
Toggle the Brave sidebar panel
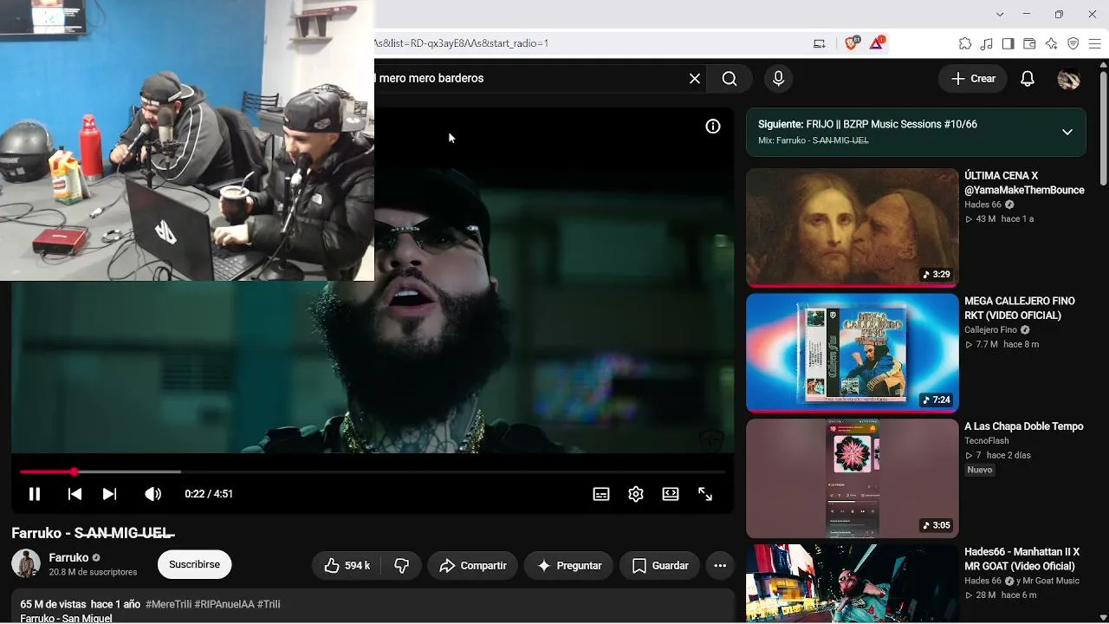click(x=1008, y=43)
